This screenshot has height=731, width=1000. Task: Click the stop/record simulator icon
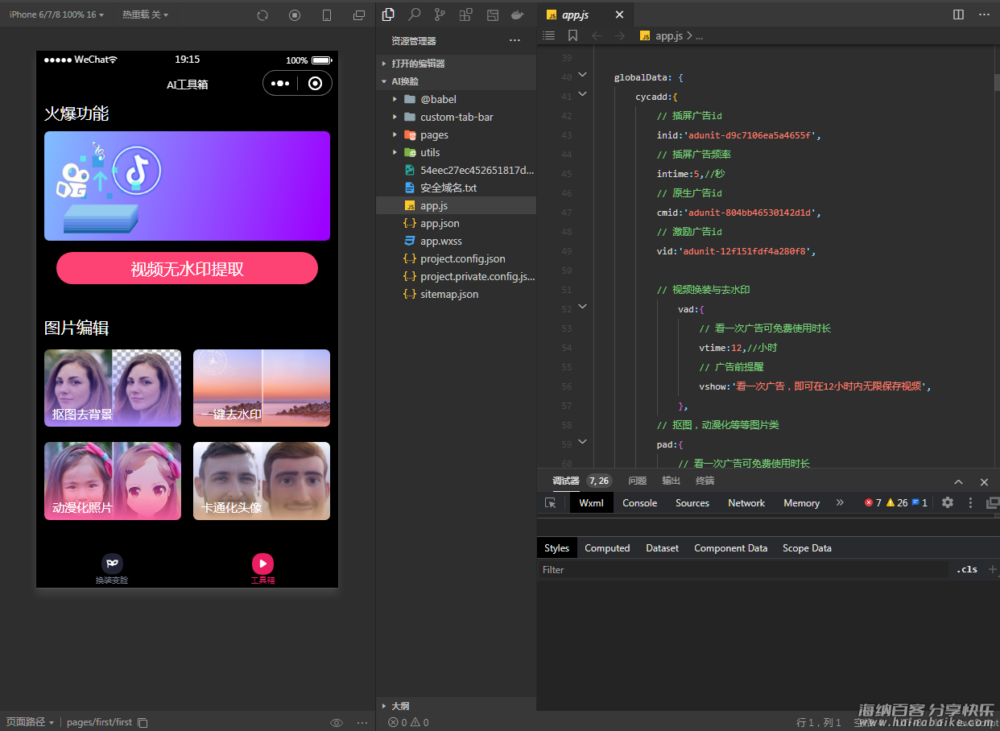[x=295, y=15]
